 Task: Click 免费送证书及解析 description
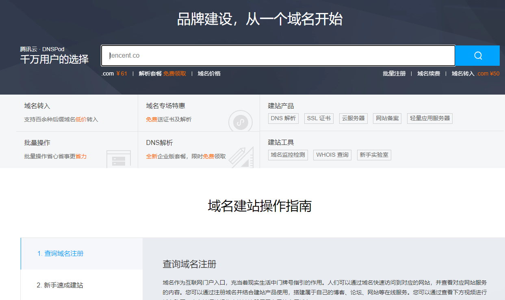[x=169, y=120]
